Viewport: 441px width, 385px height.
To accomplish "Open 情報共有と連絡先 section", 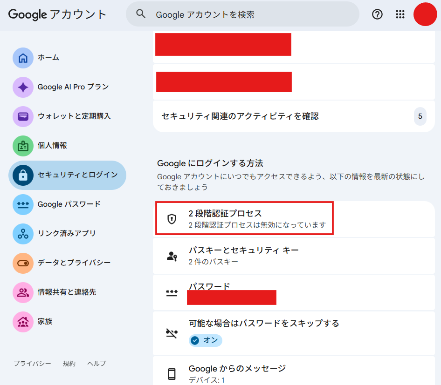I will coord(67,293).
